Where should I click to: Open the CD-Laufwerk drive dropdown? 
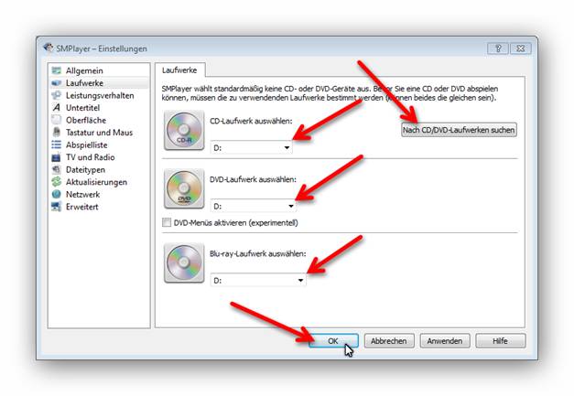click(x=251, y=148)
